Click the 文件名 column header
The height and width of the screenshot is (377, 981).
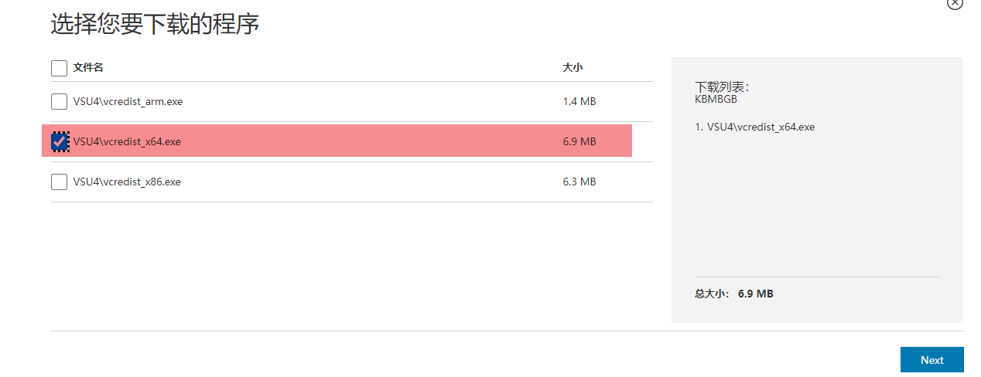point(88,68)
